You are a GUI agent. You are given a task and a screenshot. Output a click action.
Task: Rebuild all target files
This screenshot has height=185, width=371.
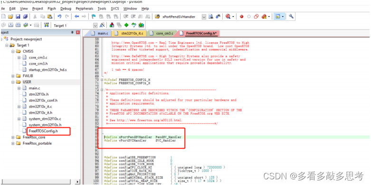18,25
